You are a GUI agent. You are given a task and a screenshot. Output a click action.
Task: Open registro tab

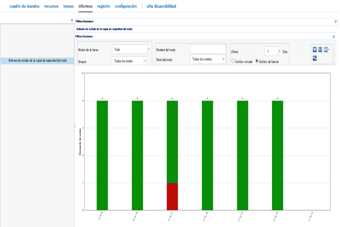104,6
